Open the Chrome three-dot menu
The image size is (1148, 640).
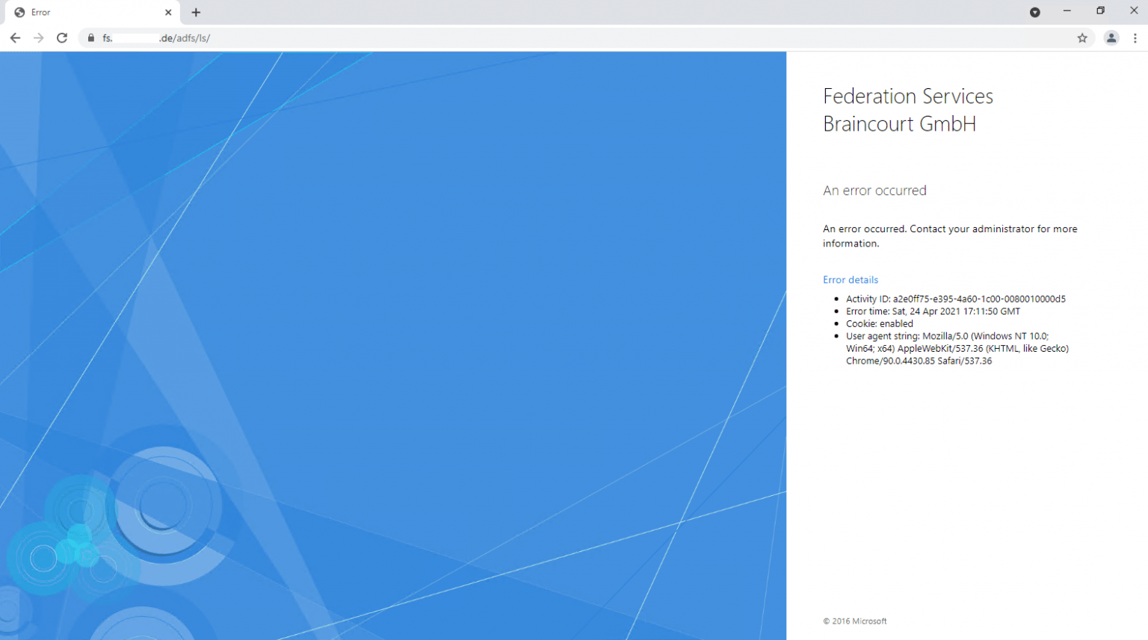tap(1135, 38)
